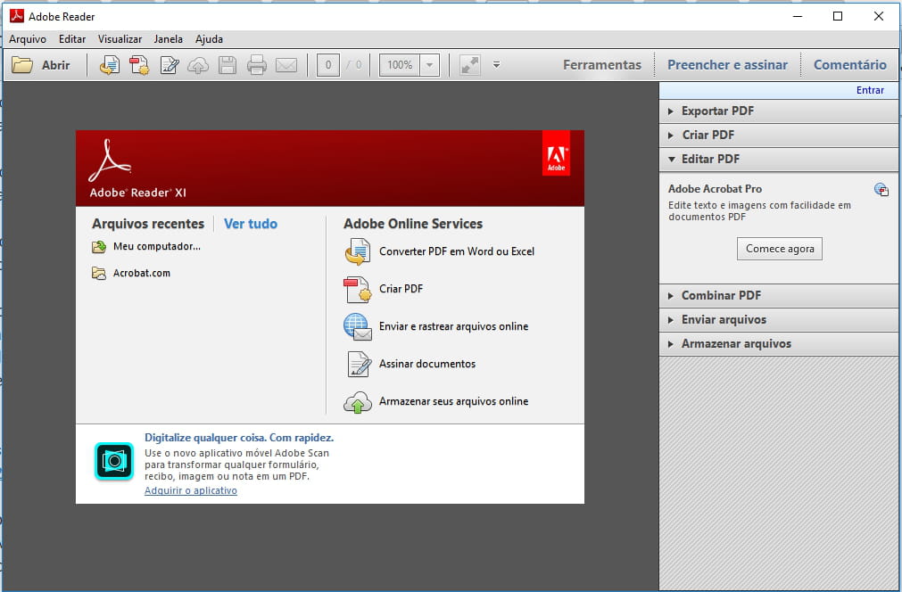Switch to the Comentário tab
Viewport: 902px width, 592px height.
click(849, 64)
